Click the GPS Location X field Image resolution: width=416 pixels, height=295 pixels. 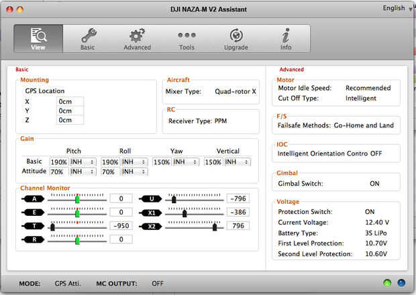click(x=70, y=101)
